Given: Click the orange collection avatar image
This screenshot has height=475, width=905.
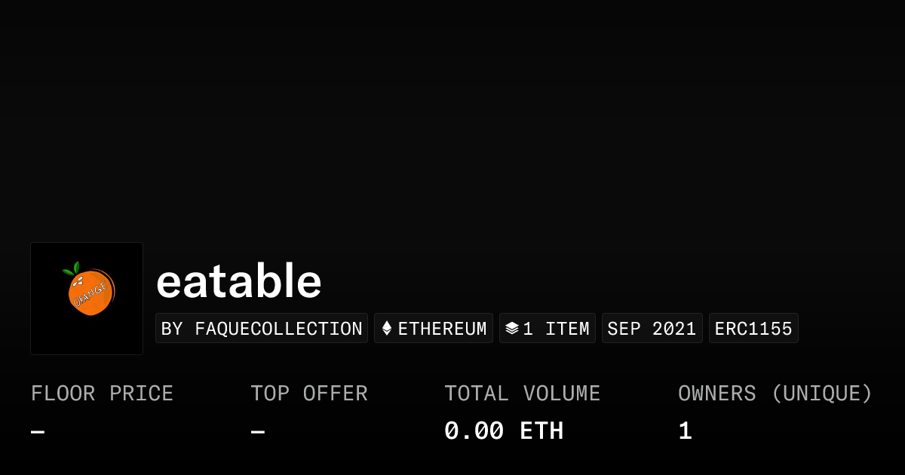Looking at the screenshot, I should click(x=87, y=299).
